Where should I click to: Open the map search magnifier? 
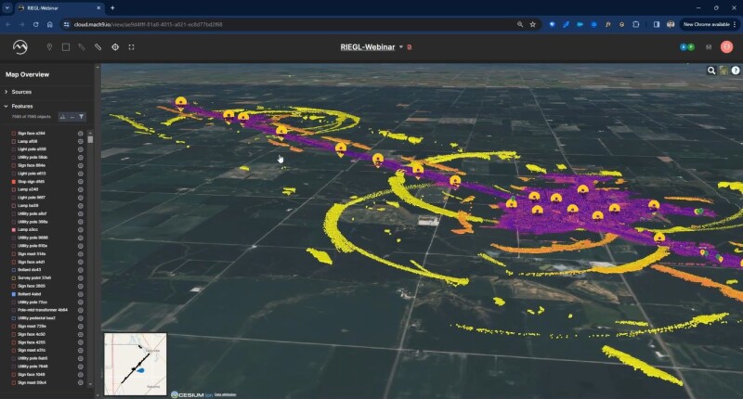click(x=711, y=70)
